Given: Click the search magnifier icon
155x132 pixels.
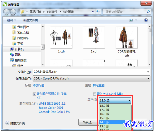Looking at the screenshot, I should point(148,12).
